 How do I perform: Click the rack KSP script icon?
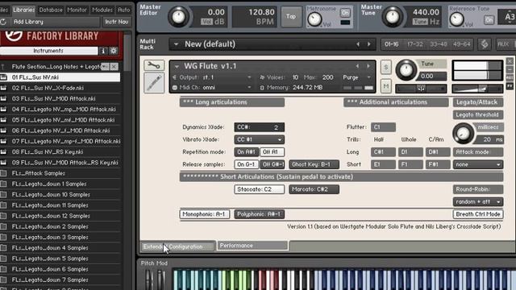pyautogui.click(x=485, y=44)
